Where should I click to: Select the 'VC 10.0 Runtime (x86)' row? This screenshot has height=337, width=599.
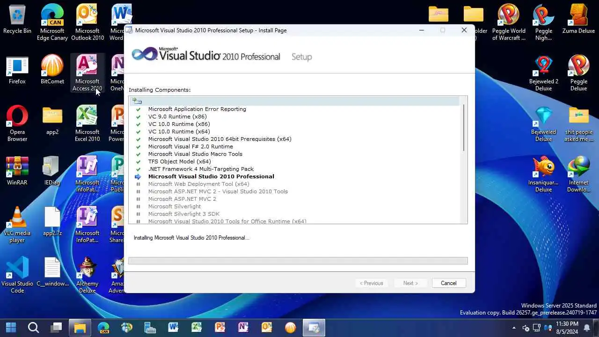tap(179, 124)
